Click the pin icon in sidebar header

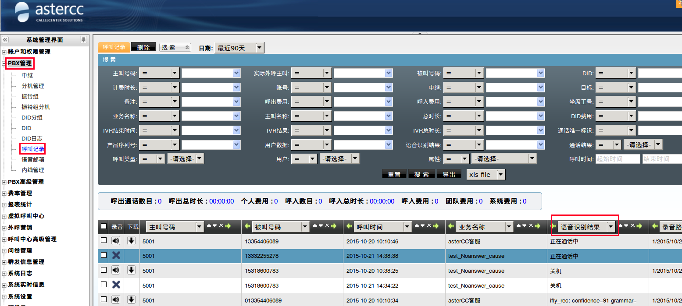pos(83,40)
